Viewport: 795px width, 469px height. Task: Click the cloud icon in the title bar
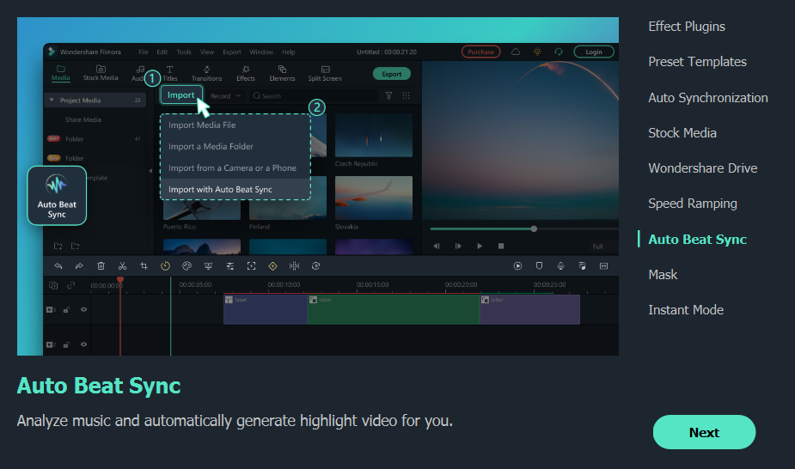(515, 52)
